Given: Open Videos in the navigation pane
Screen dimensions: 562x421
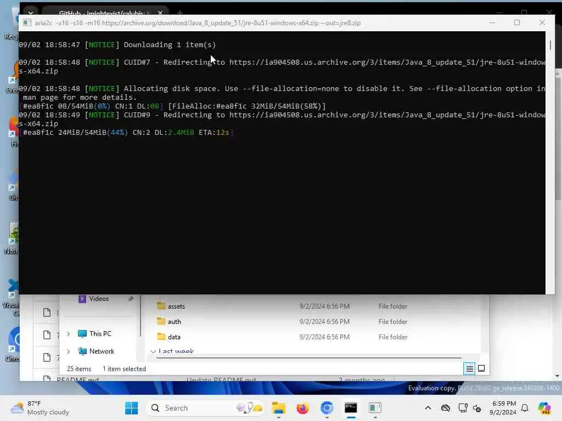Looking at the screenshot, I should coord(99,299).
